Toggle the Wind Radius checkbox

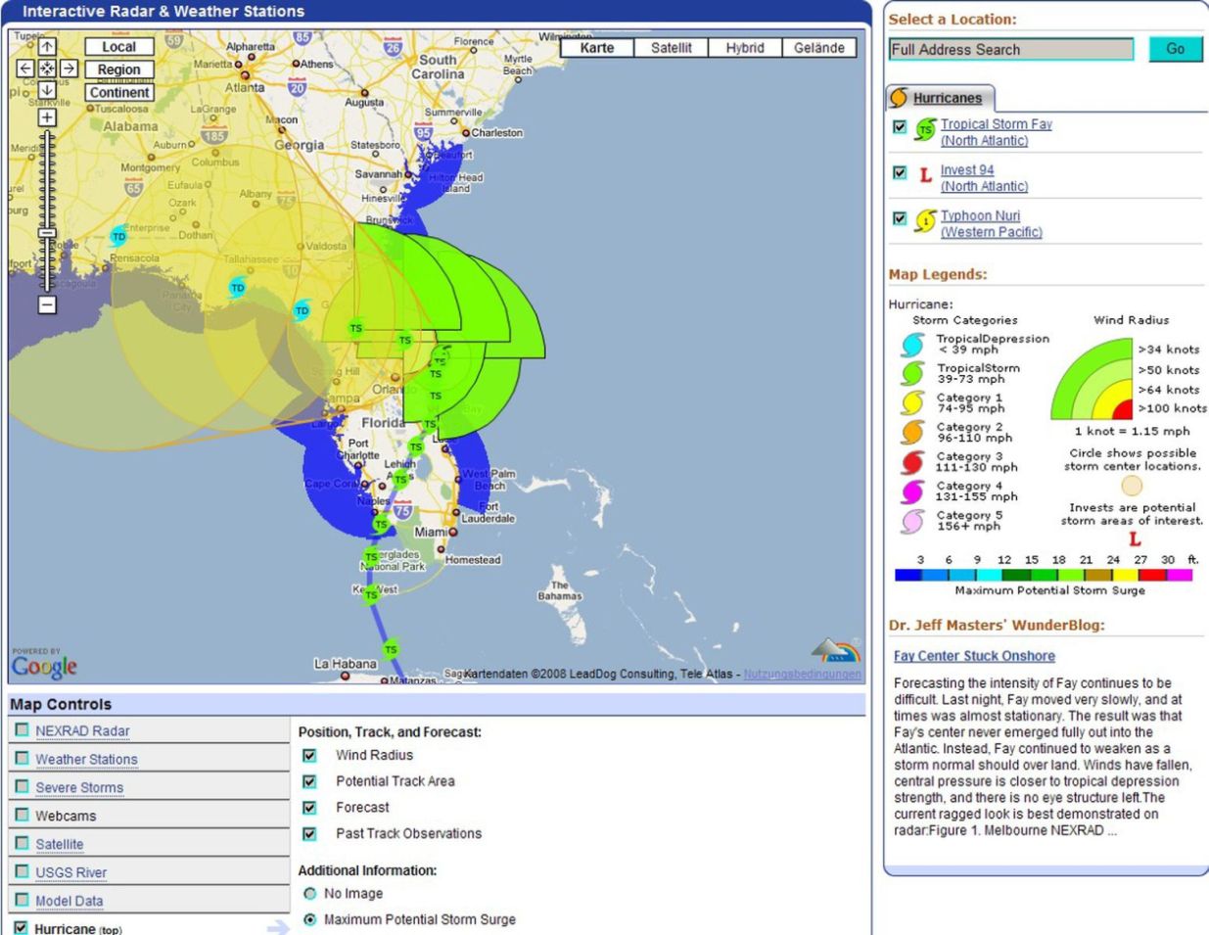click(309, 756)
